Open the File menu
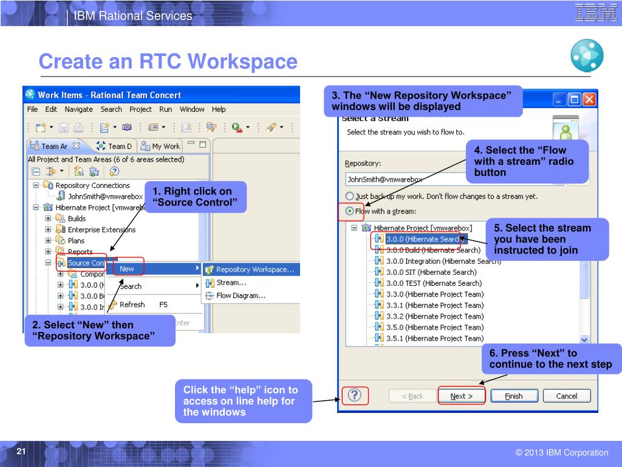This screenshot has width=622, height=467. coord(33,109)
